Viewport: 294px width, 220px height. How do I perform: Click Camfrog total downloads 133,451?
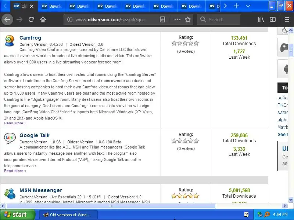point(239,38)
